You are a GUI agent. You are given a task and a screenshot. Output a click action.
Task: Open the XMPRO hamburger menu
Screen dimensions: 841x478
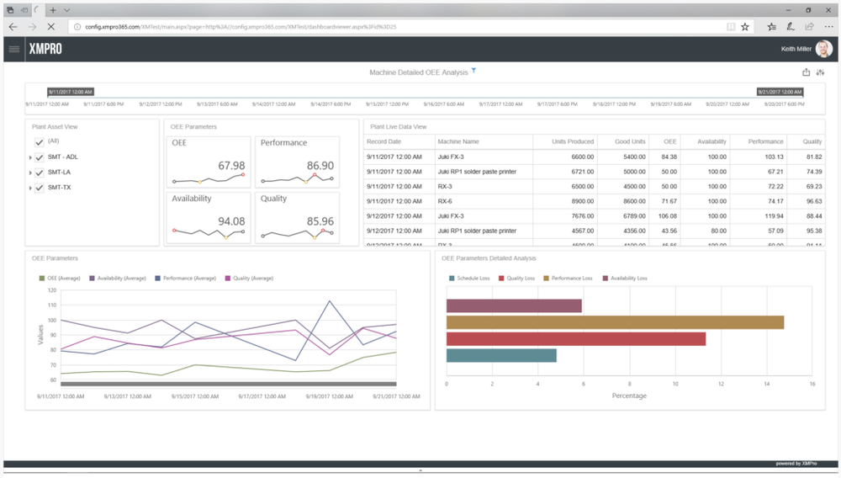pyautogui.click(x=14, y=49)
